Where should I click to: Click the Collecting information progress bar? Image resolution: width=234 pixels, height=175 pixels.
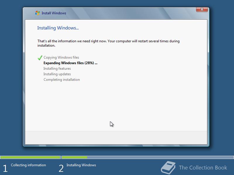30,157
